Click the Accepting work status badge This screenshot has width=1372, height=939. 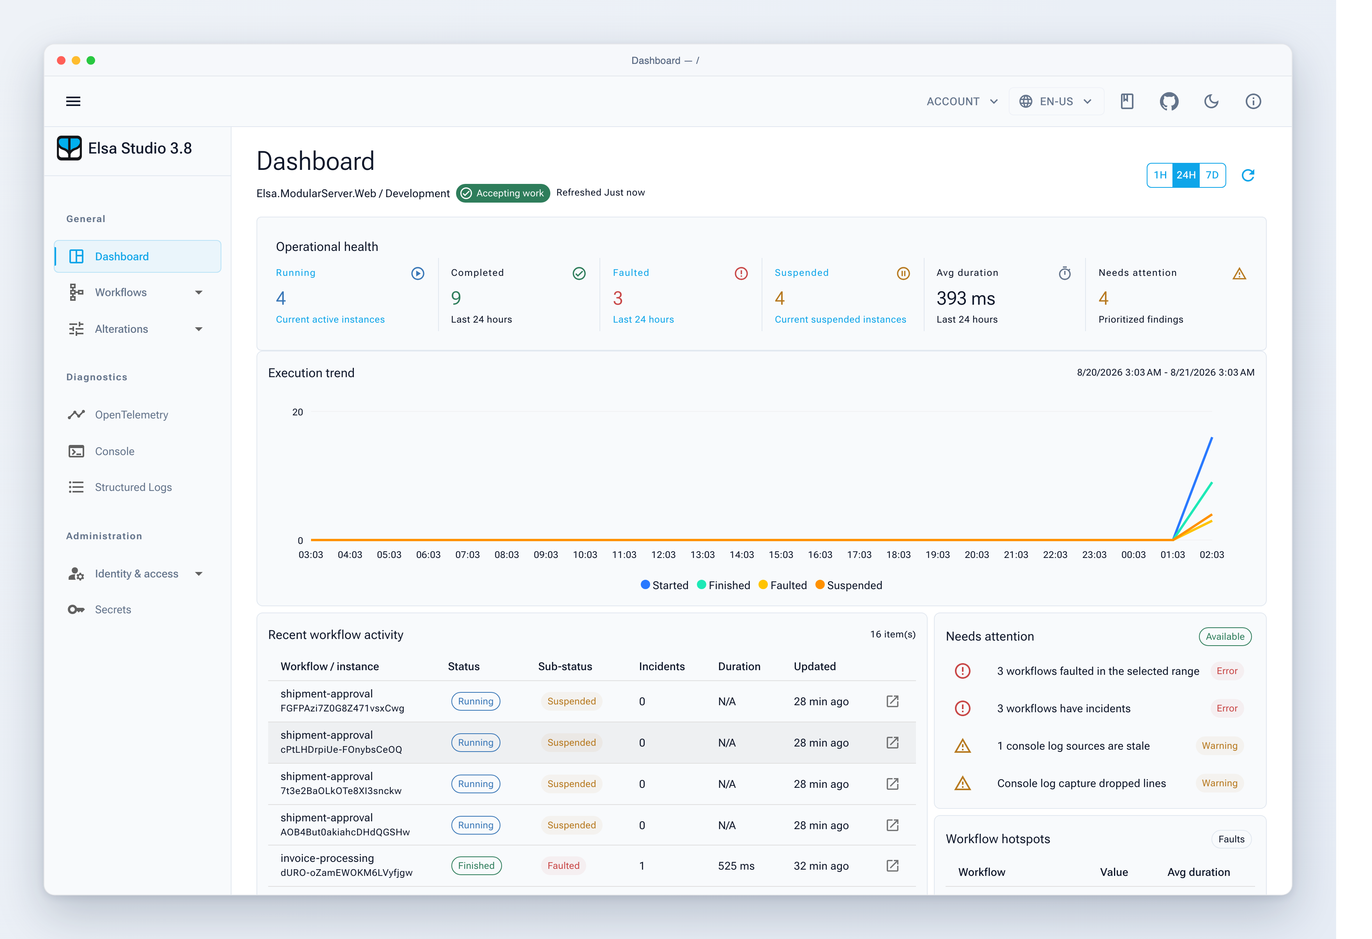tap(503, 193)
